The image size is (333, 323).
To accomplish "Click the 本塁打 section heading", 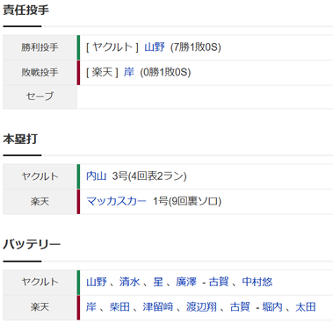I will pyautogui.click(x=20, y=139).
